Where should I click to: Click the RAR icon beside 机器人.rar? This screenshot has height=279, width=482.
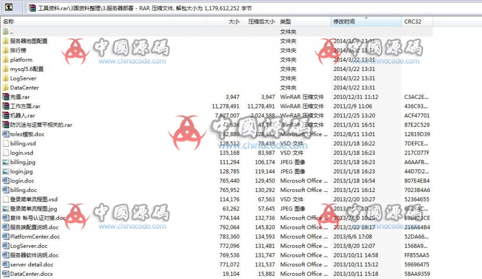6,115
